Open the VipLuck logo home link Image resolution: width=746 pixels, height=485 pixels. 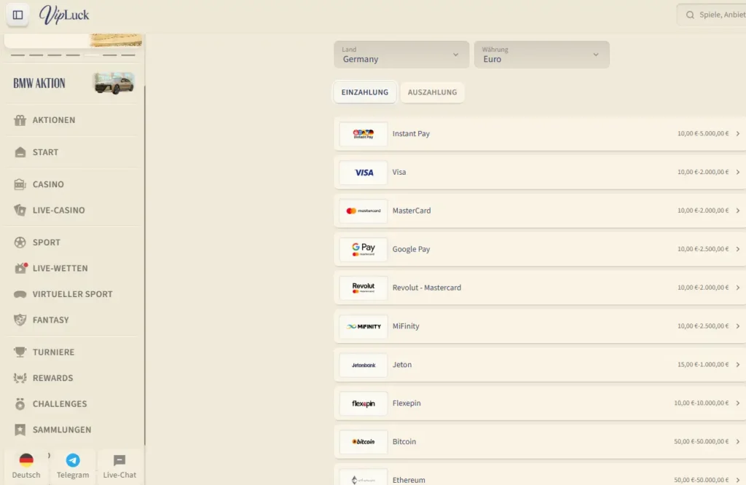click(64, 15)
